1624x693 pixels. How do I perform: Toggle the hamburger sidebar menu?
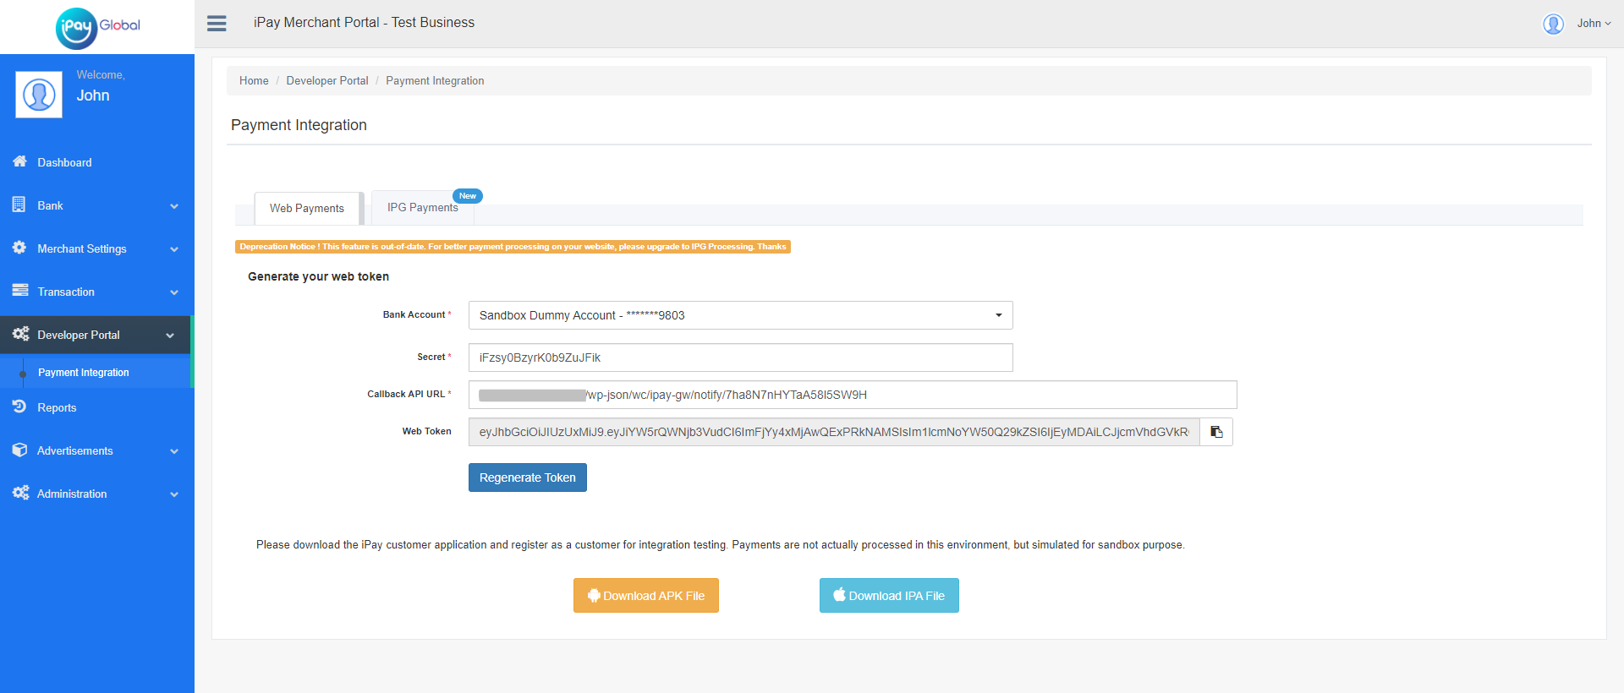[x=217, y=24]
